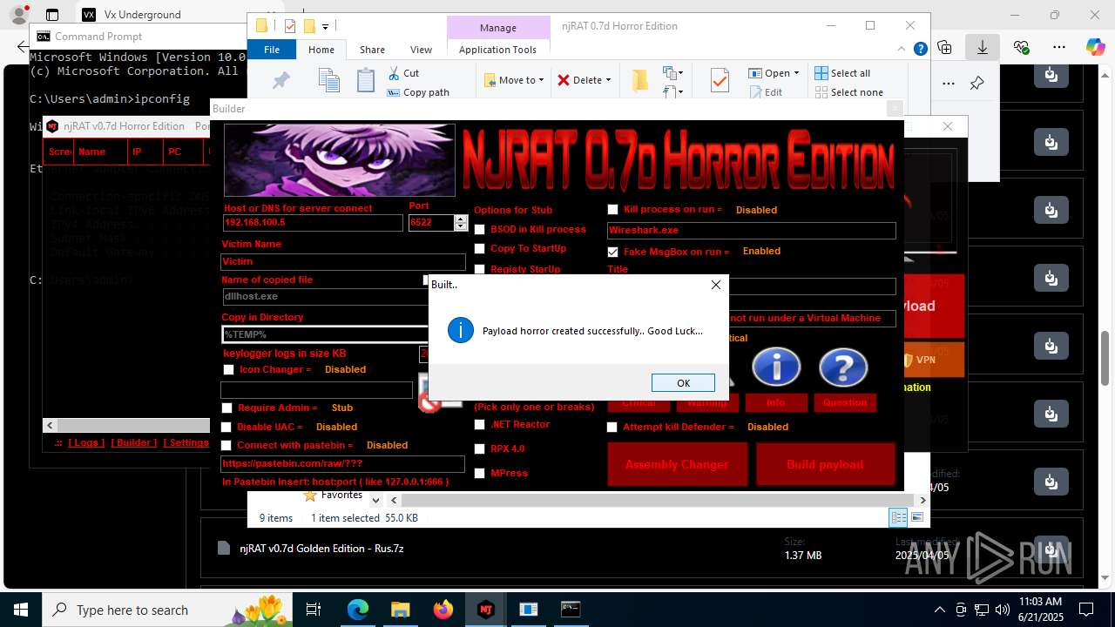Open Task View on the taskbar

tap(314, 610)
